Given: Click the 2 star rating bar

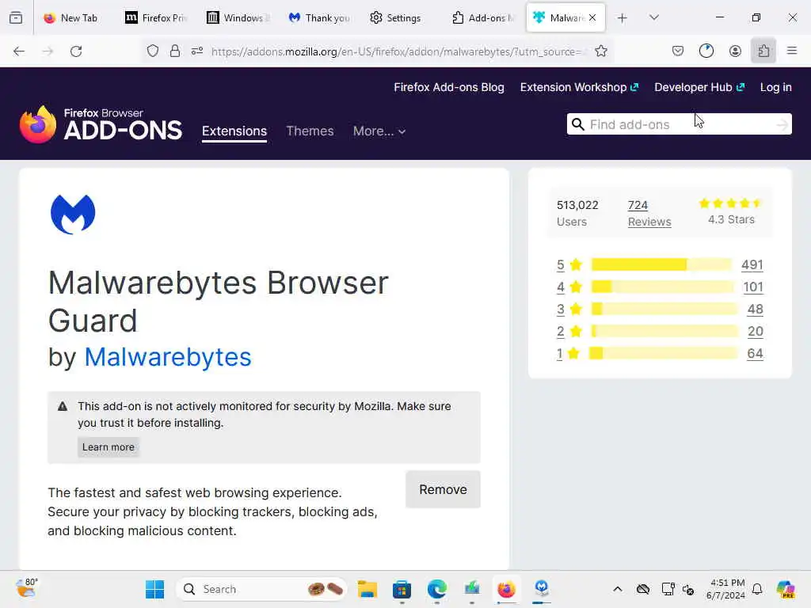Looking at the screenshot, I should point(664,332).
